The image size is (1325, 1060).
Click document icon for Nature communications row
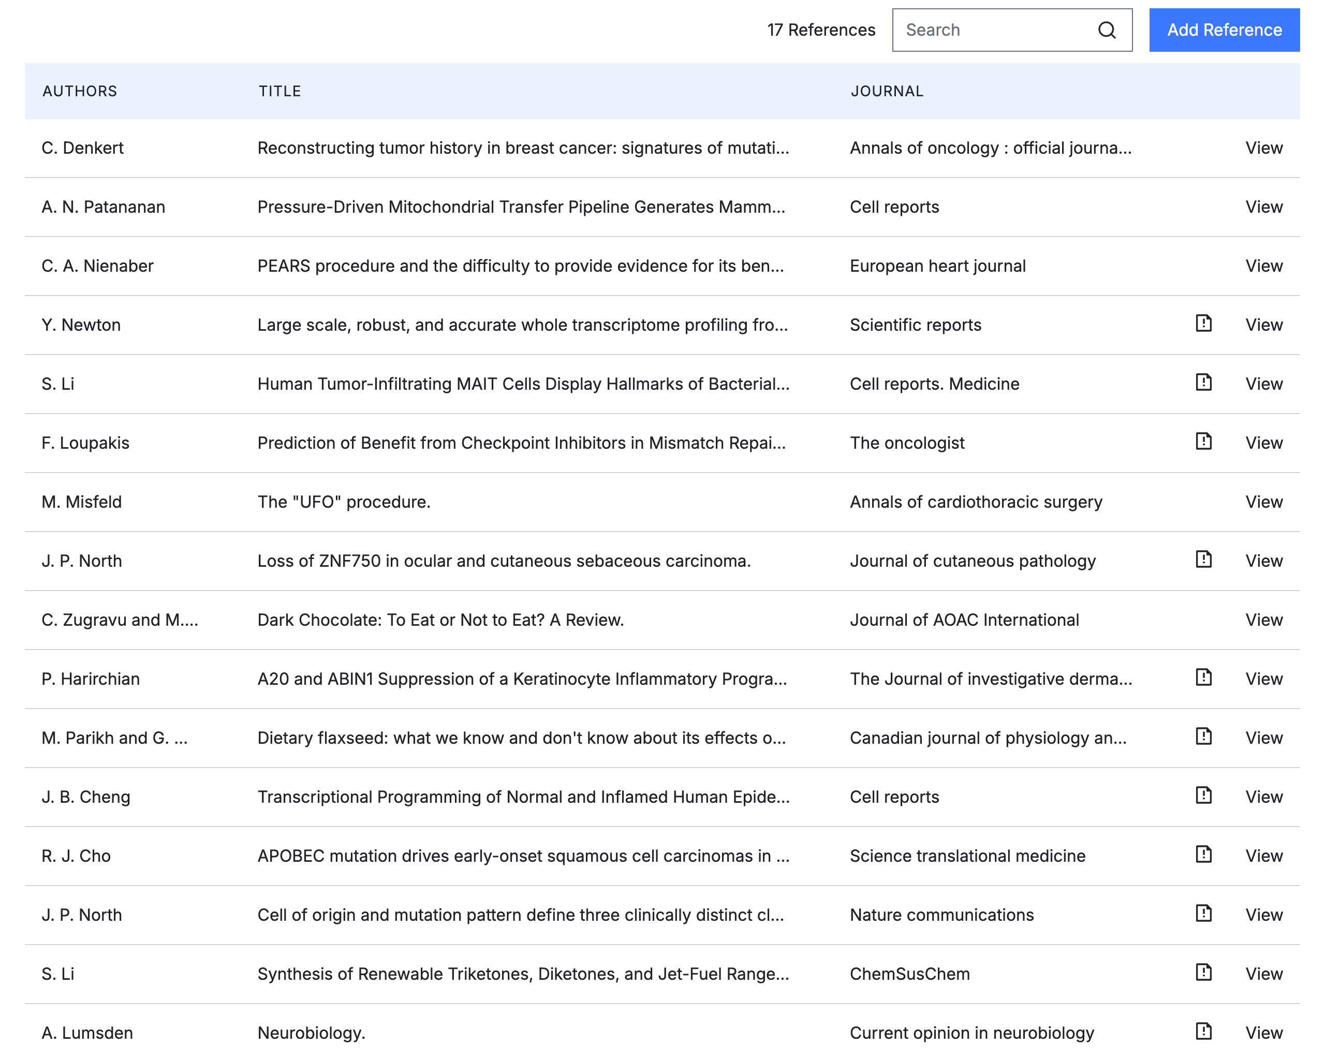[x=1203, y=913]
